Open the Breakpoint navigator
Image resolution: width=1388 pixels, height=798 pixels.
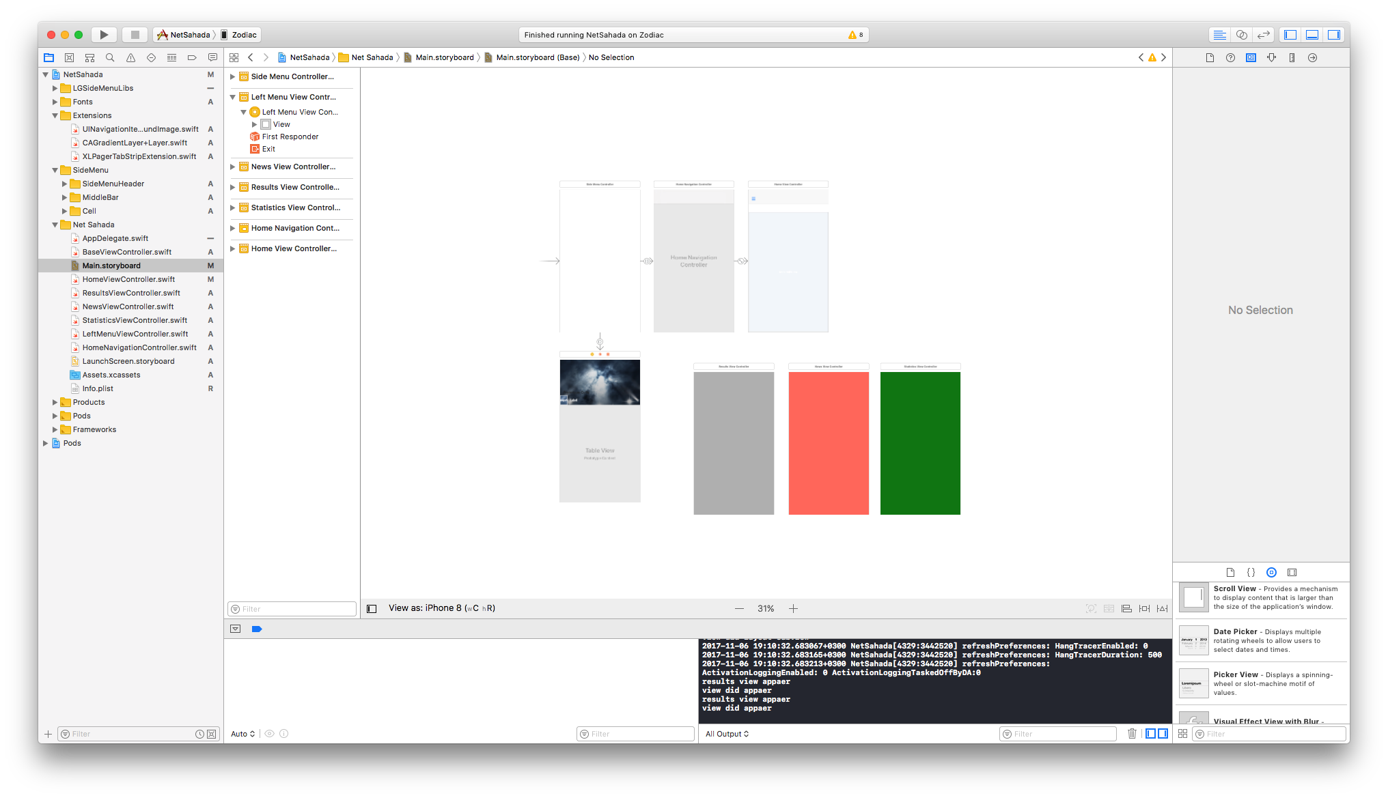[192, 58]
